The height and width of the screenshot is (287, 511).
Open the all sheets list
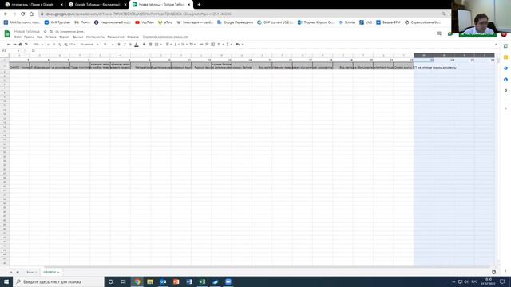18,272
